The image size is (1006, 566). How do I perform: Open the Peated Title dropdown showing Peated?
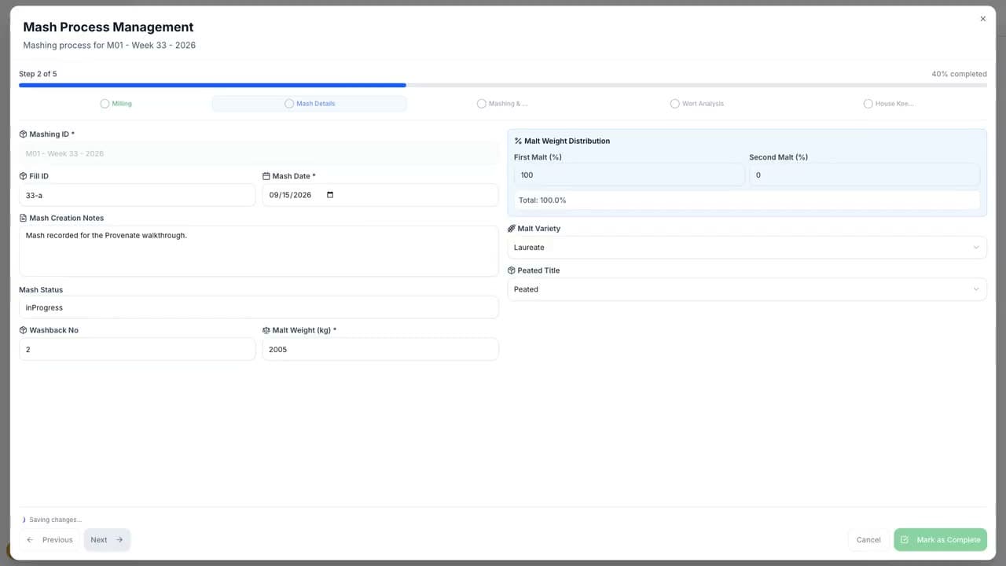[747, 289]
